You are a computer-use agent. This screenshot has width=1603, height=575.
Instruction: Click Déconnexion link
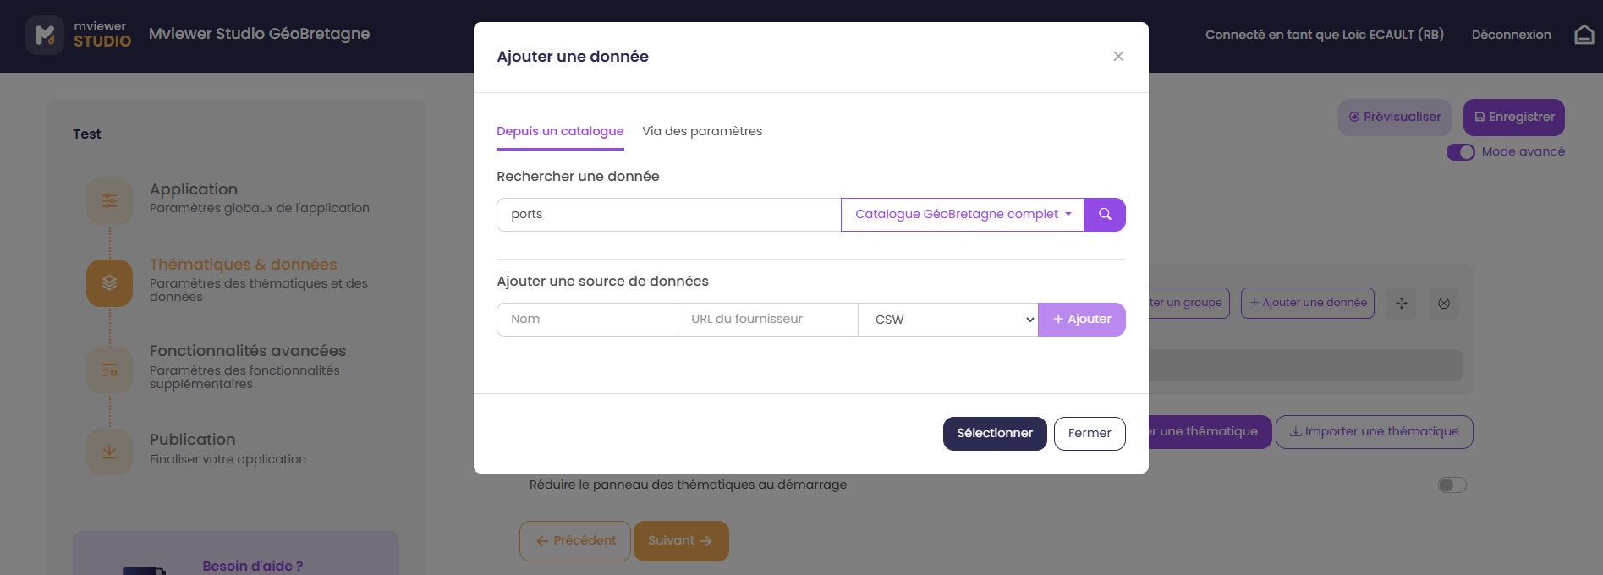[x=1512, y=35]
